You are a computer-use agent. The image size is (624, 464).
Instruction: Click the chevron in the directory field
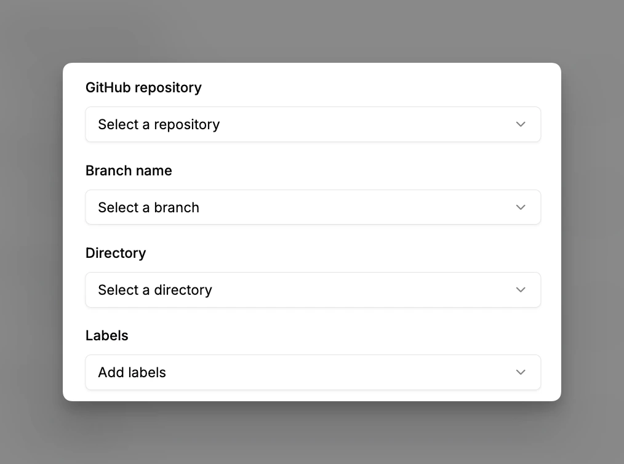click(521, 290)
